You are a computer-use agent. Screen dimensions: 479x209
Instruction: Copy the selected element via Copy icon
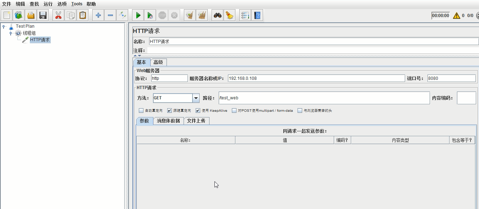pos(71,15)
